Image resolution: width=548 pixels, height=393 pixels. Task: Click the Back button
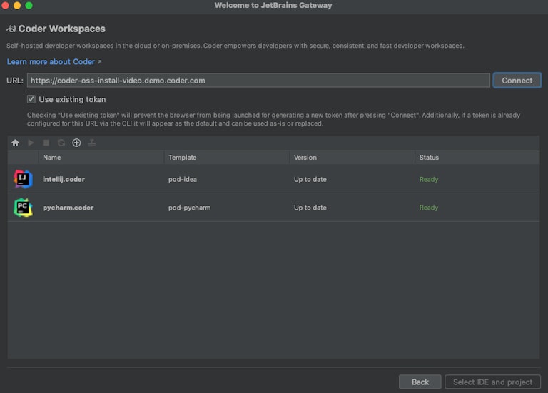(420, 382)
